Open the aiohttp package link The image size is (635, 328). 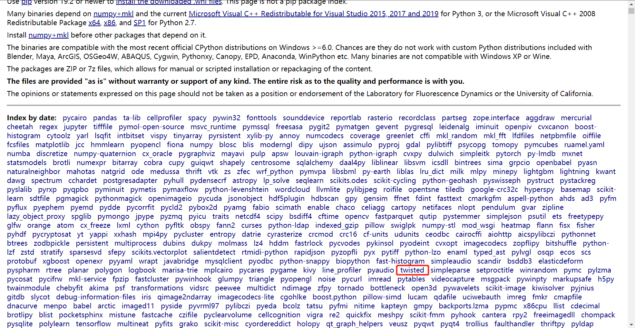pyautogui.click(x=500, y=234)
